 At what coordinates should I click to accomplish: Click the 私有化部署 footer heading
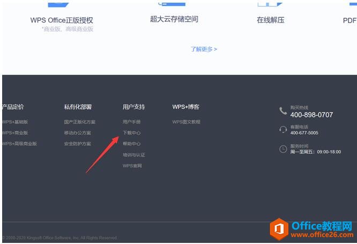[78, 107]
